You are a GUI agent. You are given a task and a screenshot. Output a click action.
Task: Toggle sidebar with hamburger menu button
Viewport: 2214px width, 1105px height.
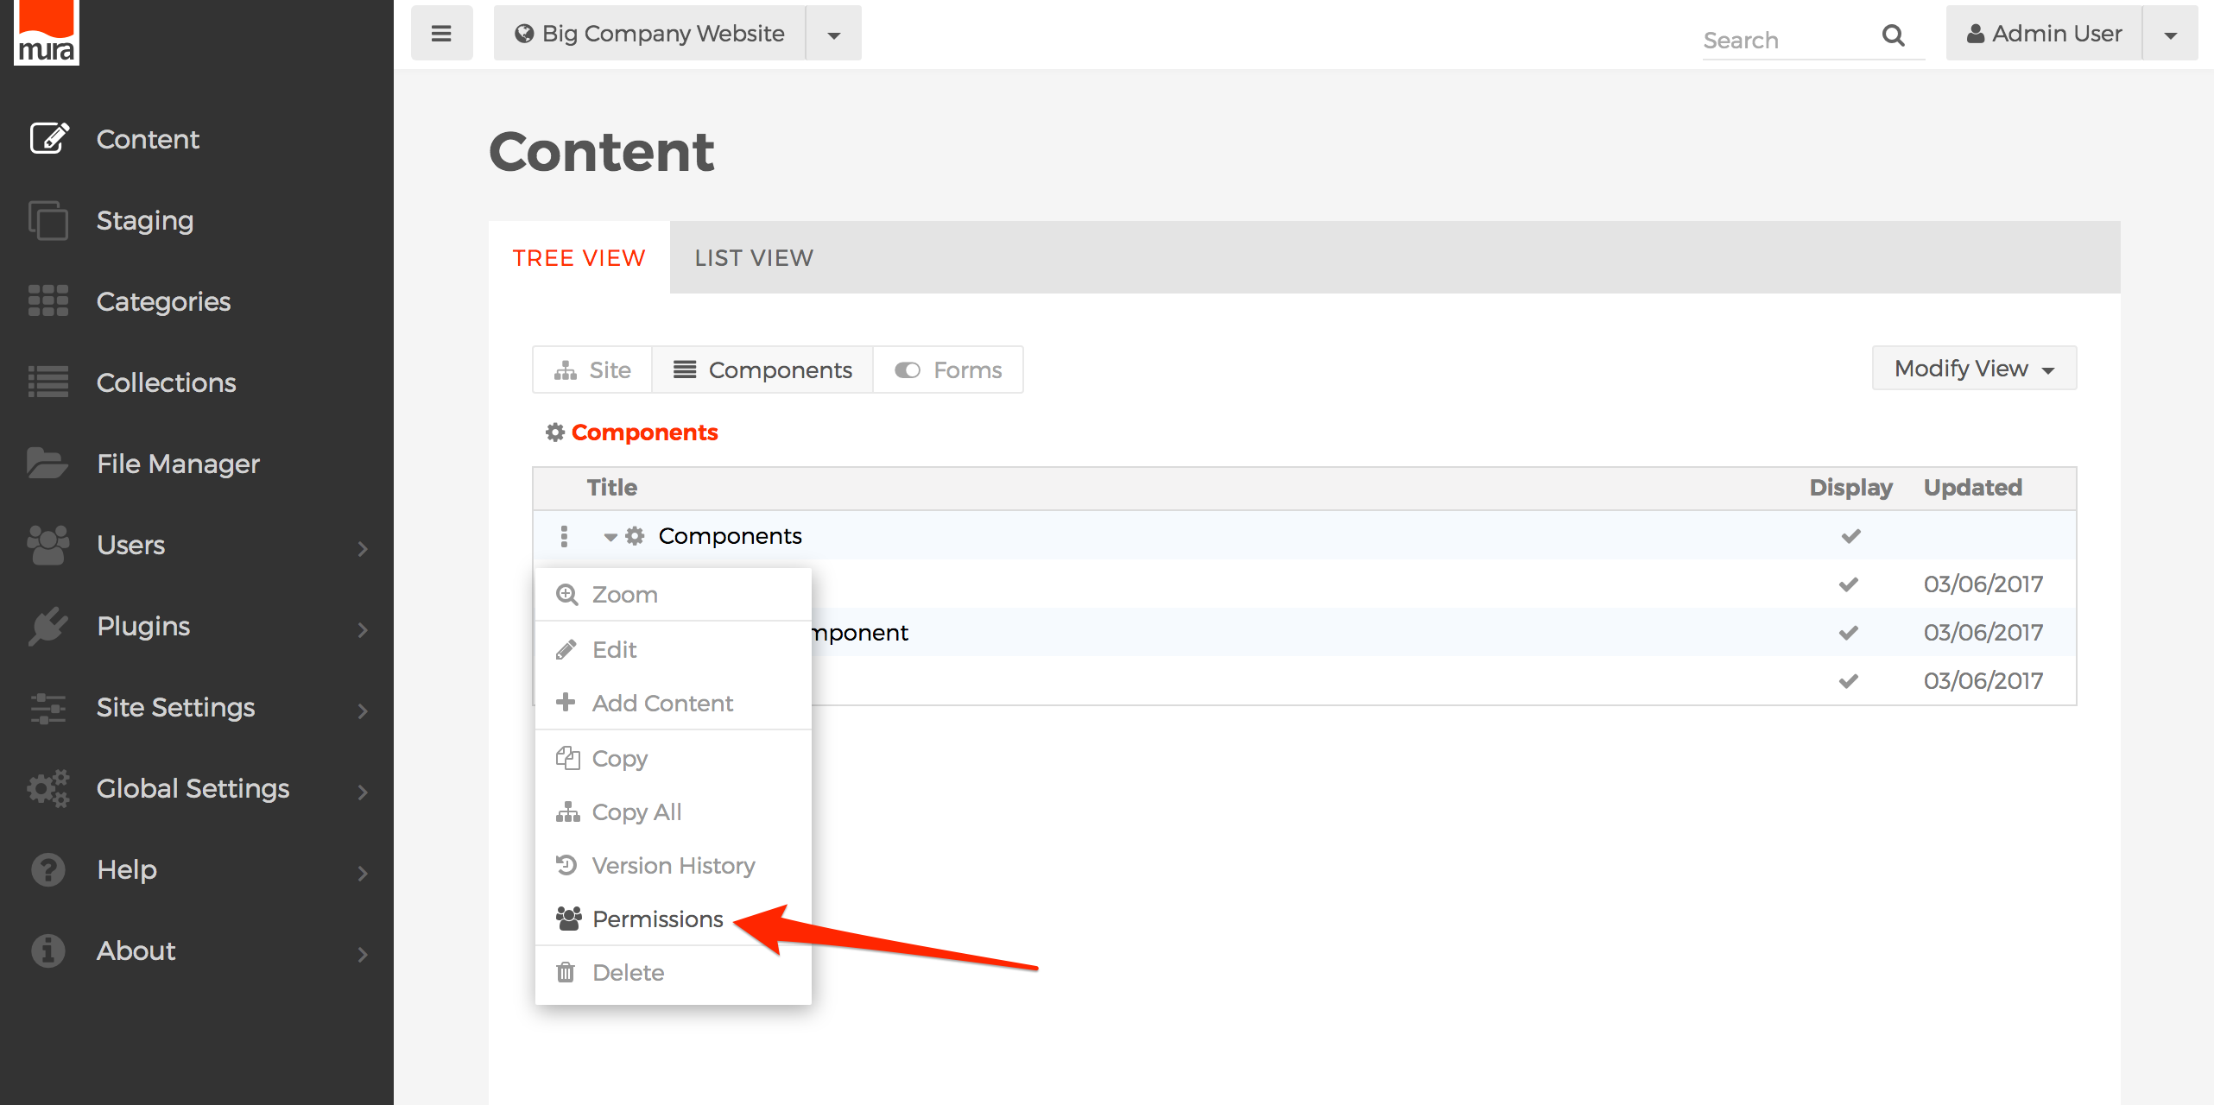441,34
